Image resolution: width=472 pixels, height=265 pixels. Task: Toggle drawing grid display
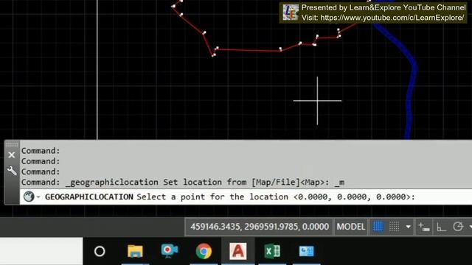click(x=378, y=227)
